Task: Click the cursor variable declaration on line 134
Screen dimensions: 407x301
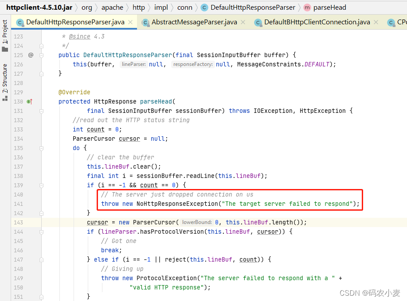Action: click(x=129, y=139)
